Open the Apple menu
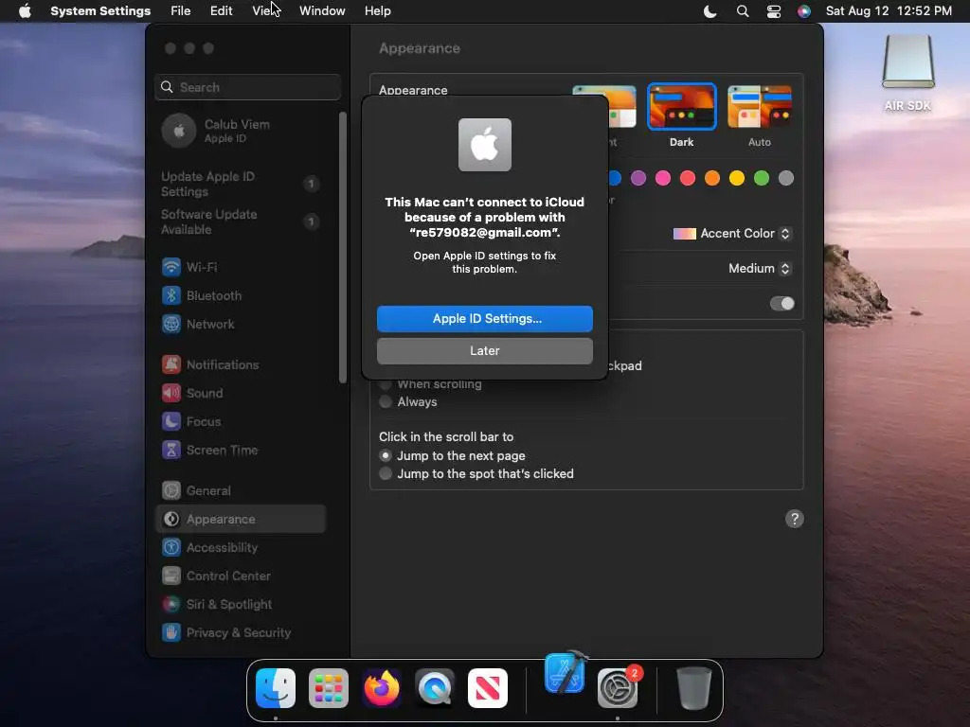This screenshot has height=727, width=970. [25, 11]
